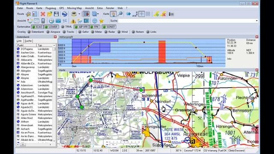274x154 pixels.
Task: Open the route list sheet icon
Action: tap(35, 14)
